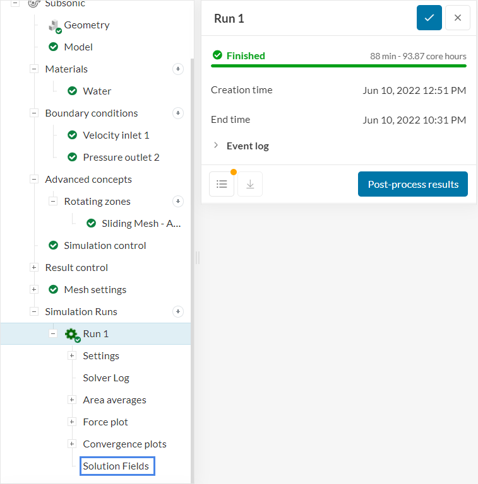The width and height of the screenshot is (478, 484).
Task: Open Simulation control settings
Action: pyautogui.click(x=105, y=245)
